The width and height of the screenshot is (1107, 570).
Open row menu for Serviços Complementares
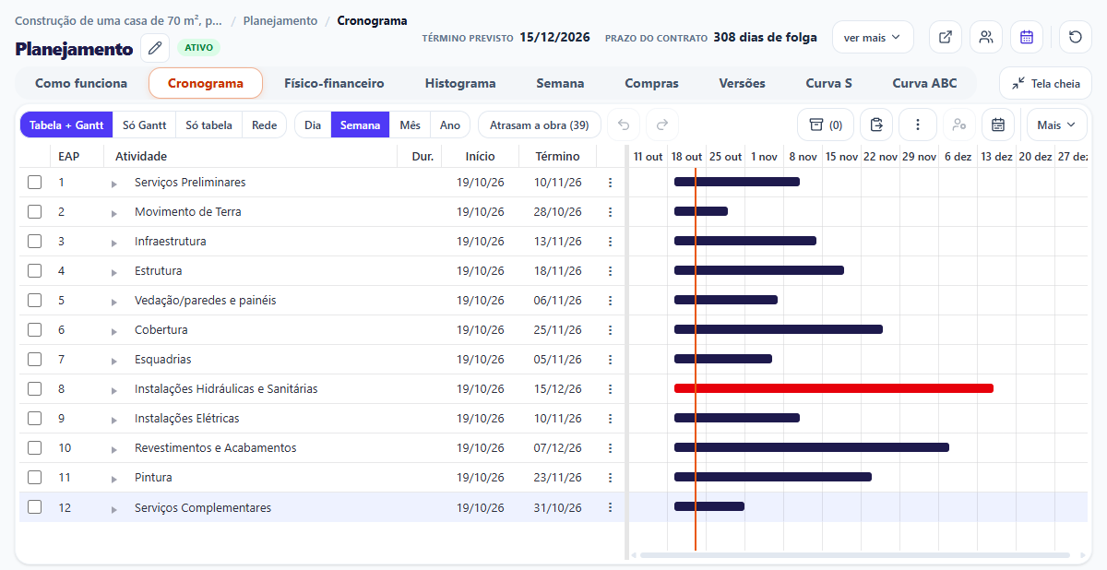(610, 507)
